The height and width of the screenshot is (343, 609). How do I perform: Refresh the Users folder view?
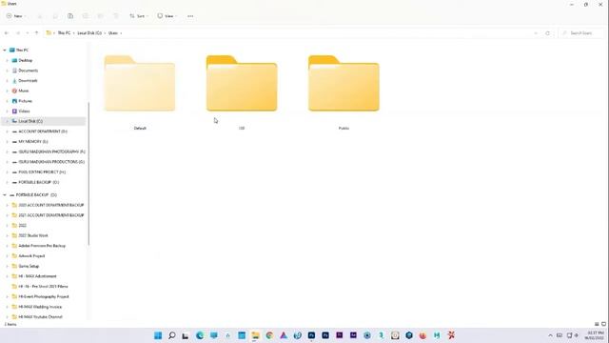(548, 33)
